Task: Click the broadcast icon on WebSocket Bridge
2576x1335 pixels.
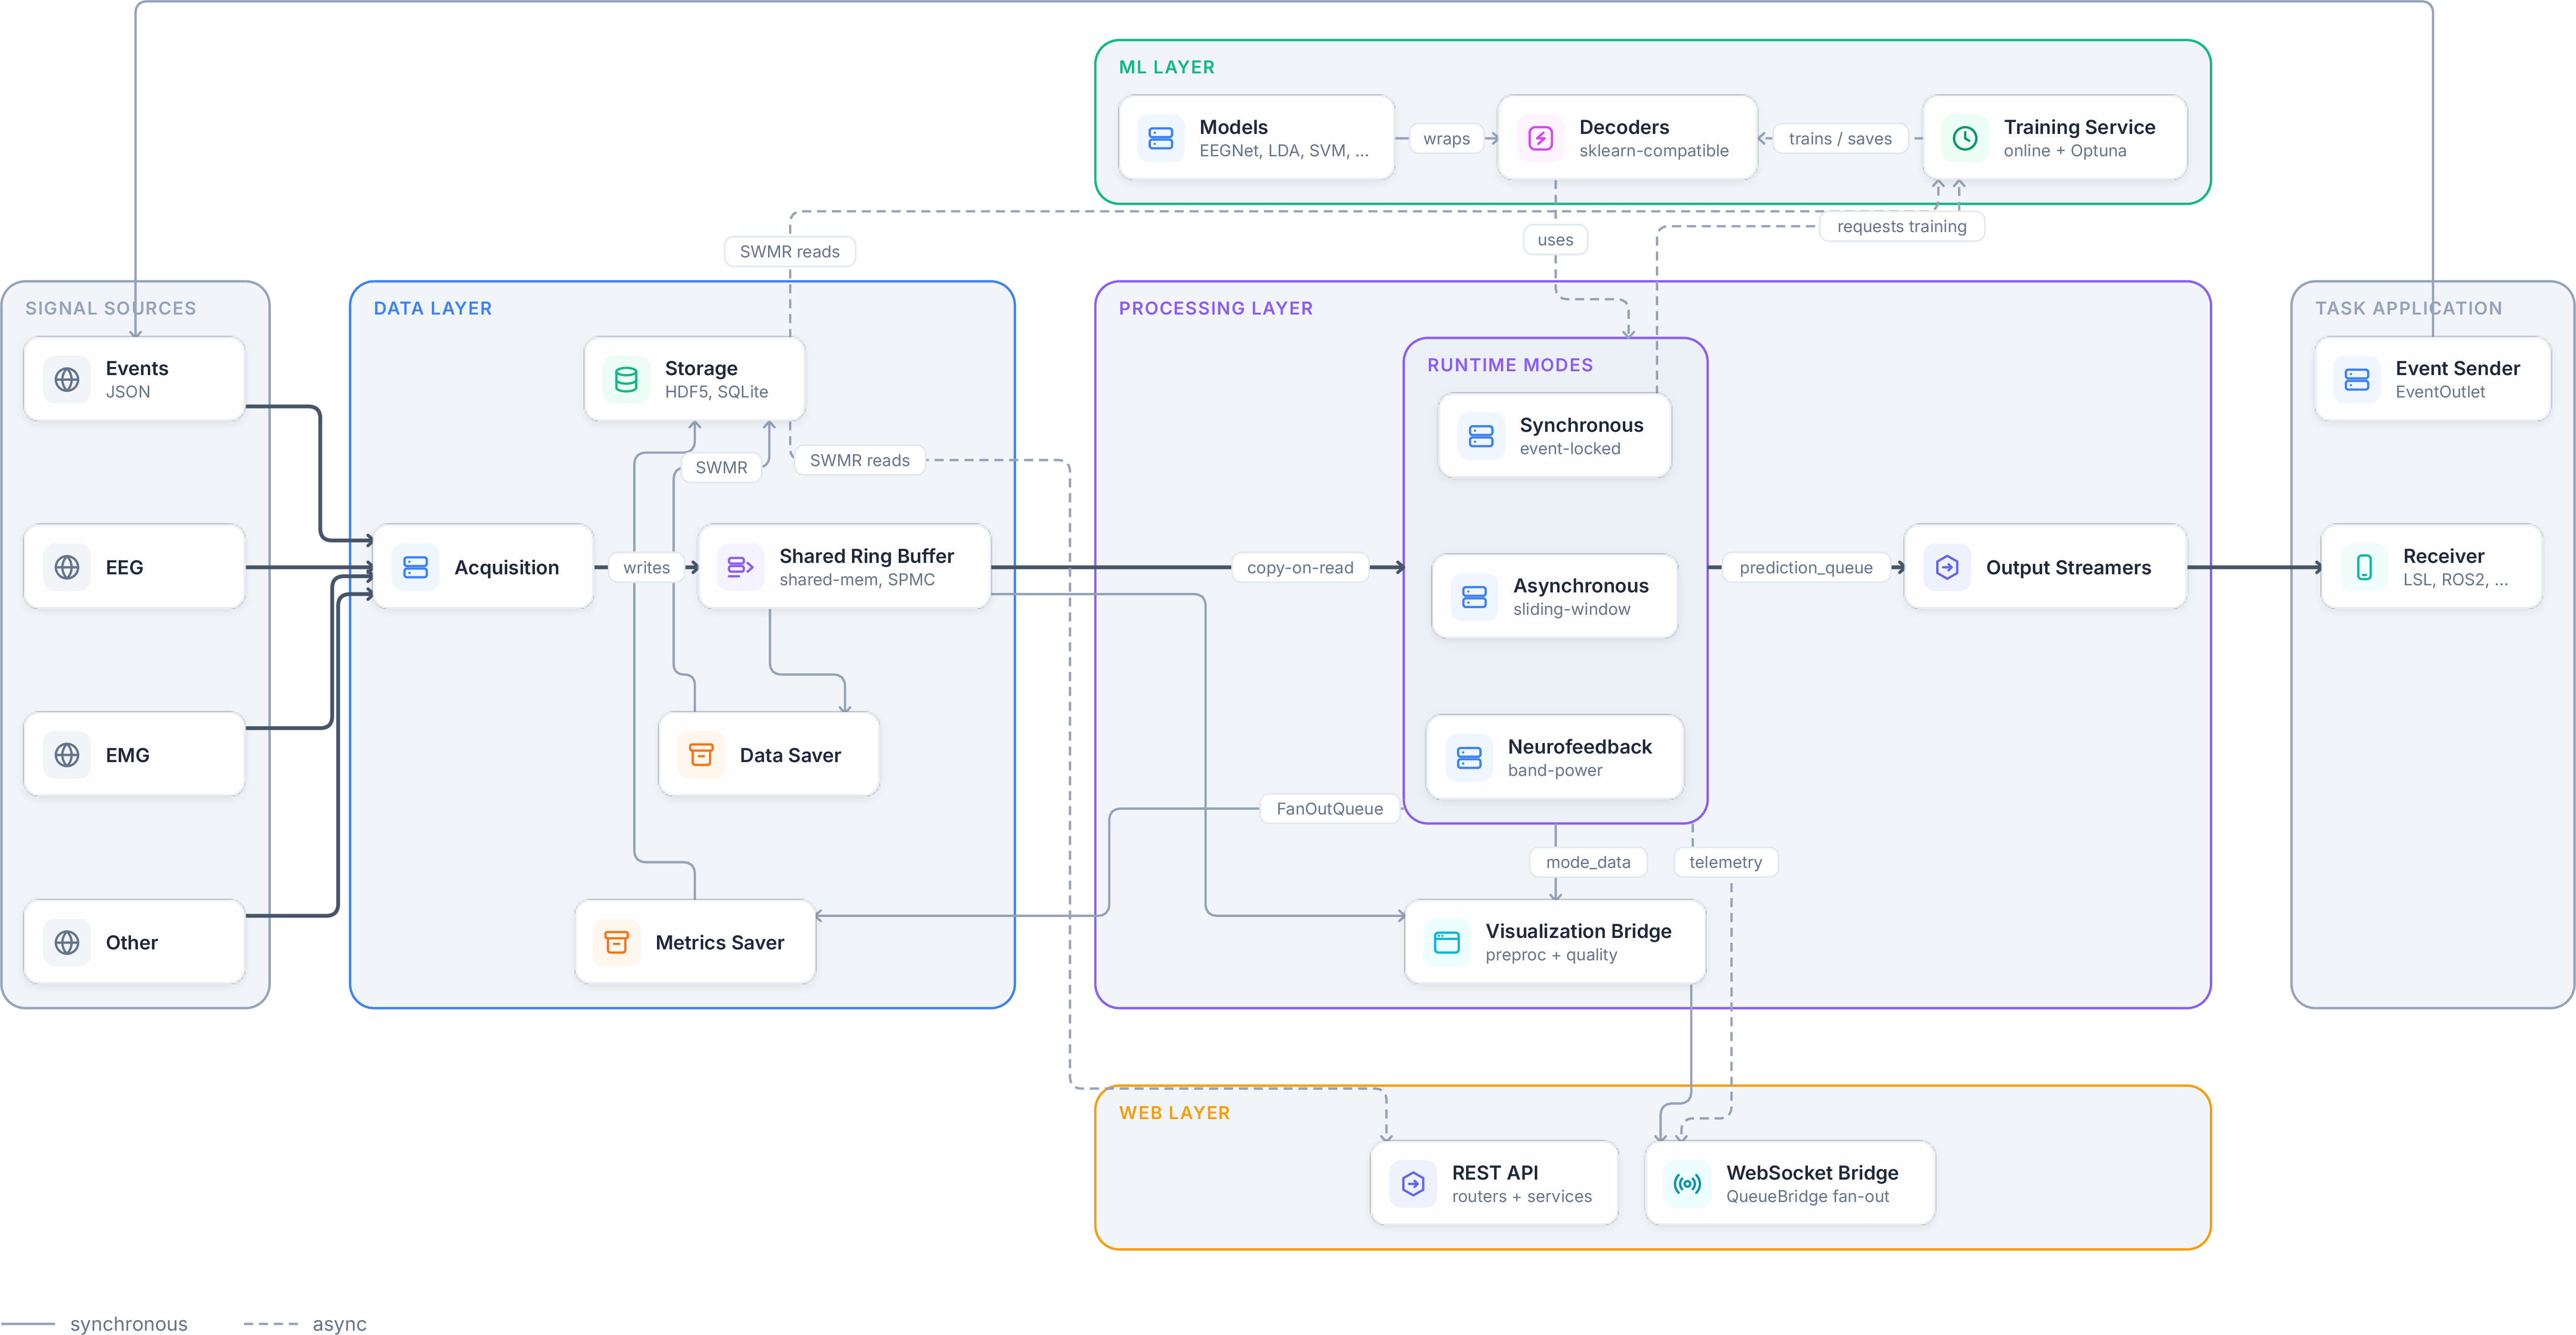Action: [x=1687, y=1184]
